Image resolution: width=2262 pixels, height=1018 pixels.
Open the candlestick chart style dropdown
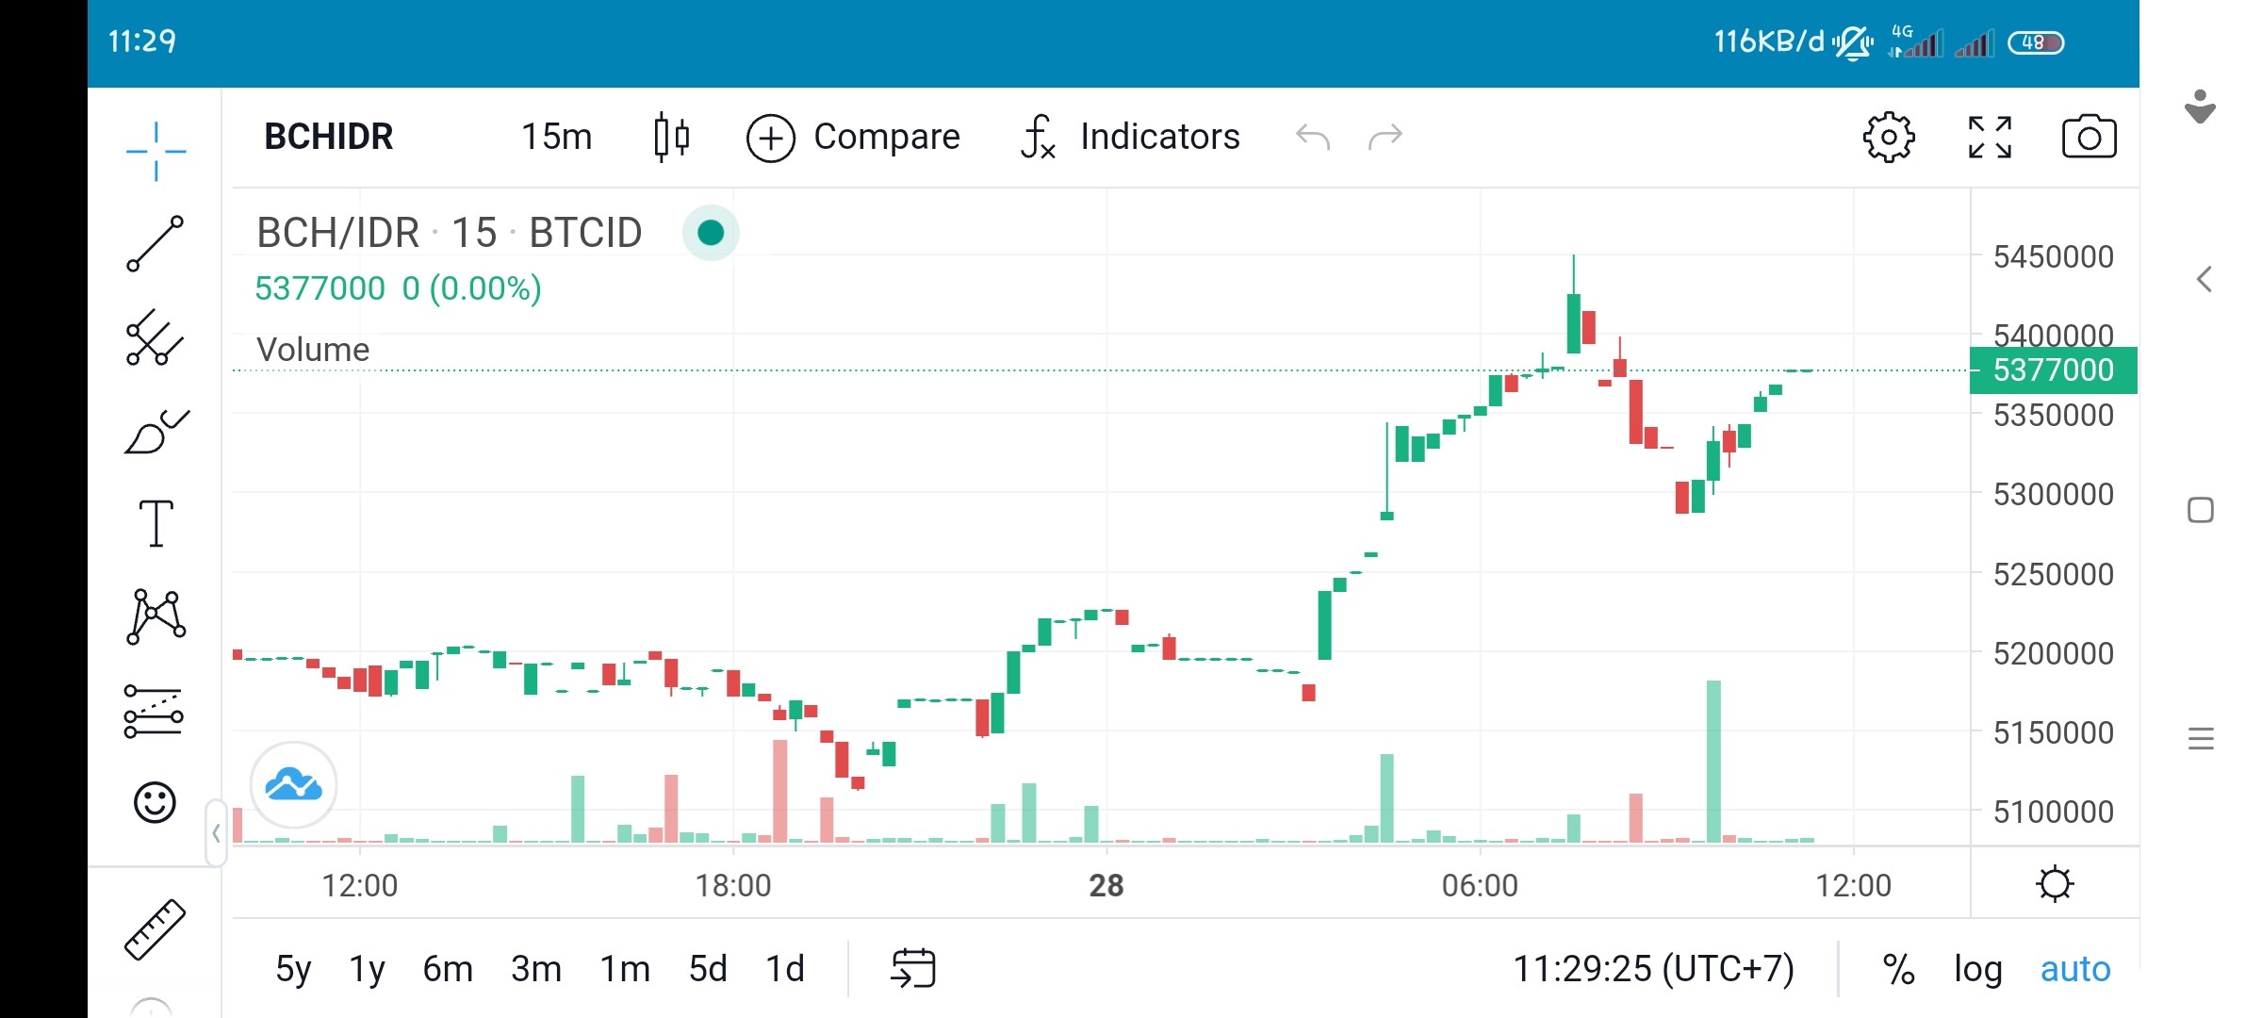pyautogui.click(x=672, y=137)
